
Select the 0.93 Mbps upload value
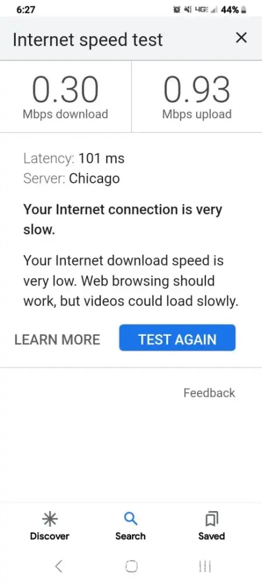(197, 89)
